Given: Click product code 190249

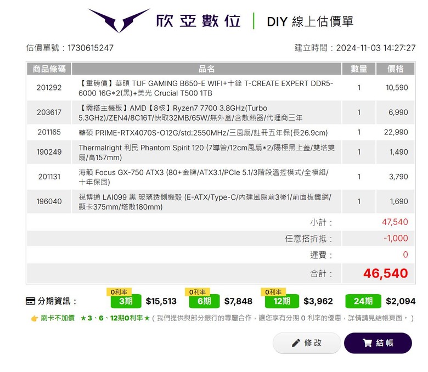Looking at the screenshot, I should click(49, 152).
